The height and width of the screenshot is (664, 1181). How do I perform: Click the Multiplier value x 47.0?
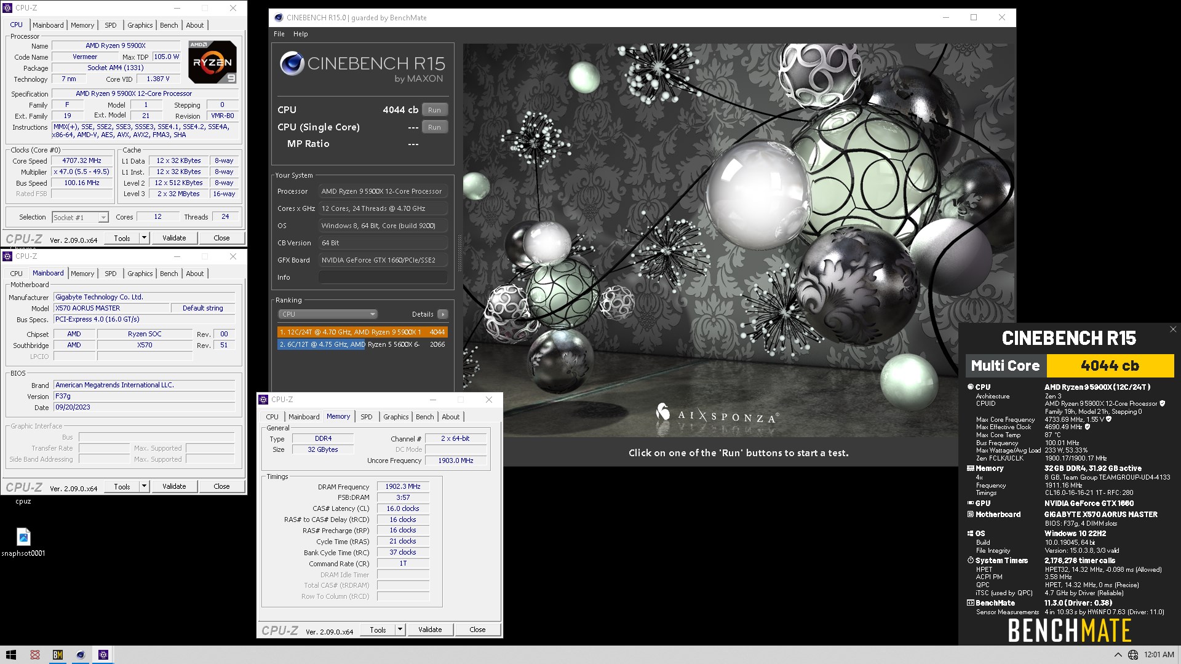[x=82, y=172]
